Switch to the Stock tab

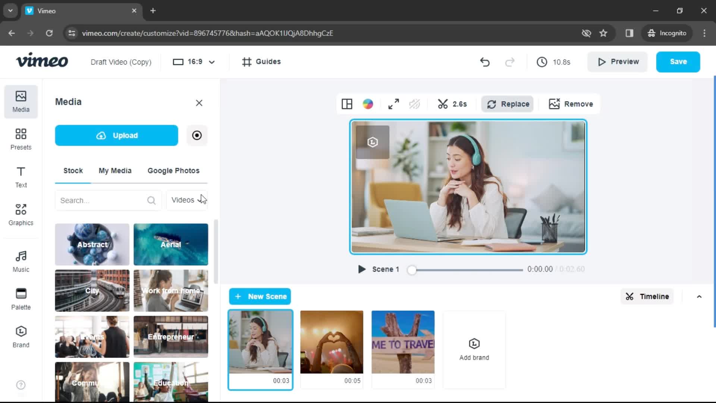(73, 170)
